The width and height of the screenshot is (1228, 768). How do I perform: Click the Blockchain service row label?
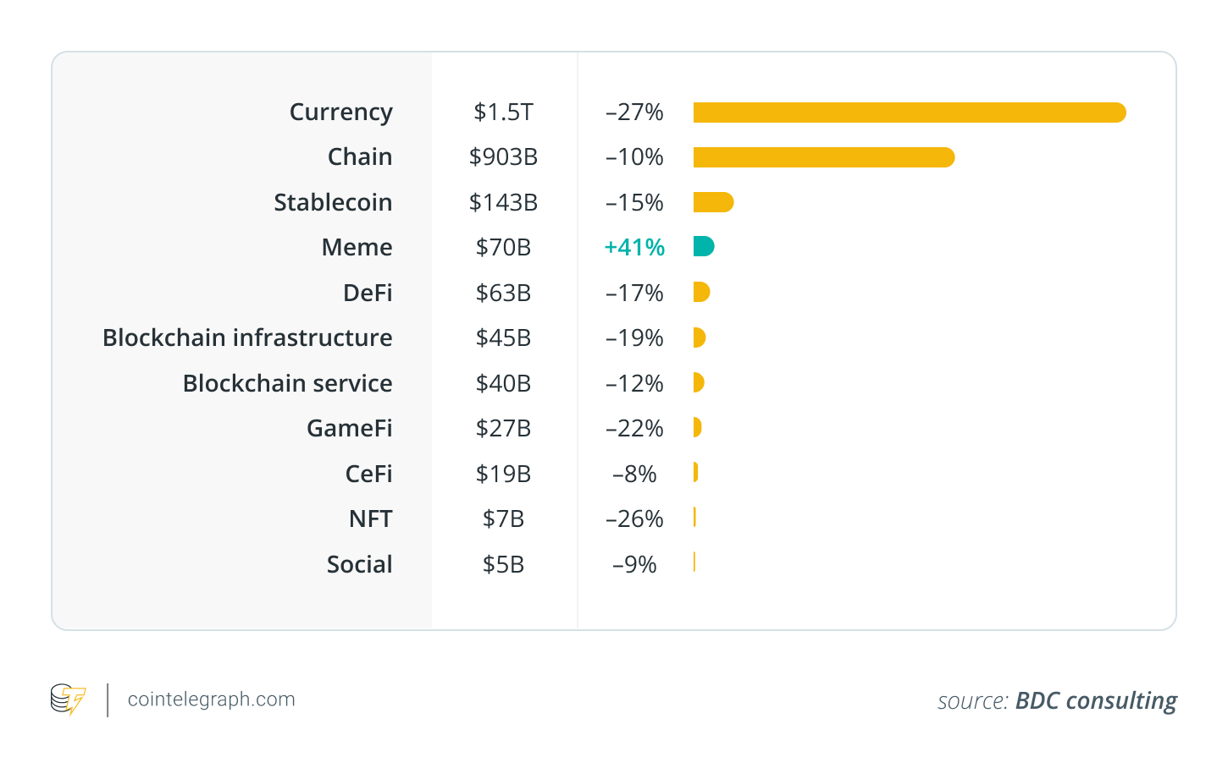[x=287, y=383]
